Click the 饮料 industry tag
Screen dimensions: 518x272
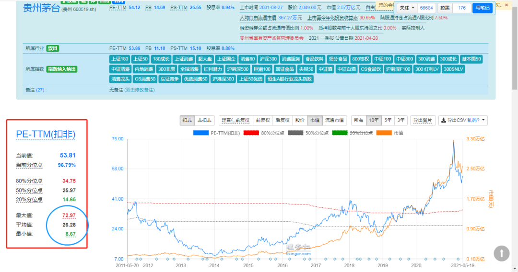pos(53,48)
